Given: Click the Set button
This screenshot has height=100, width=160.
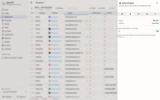Looking at the screenshot, I should [157, 31].
